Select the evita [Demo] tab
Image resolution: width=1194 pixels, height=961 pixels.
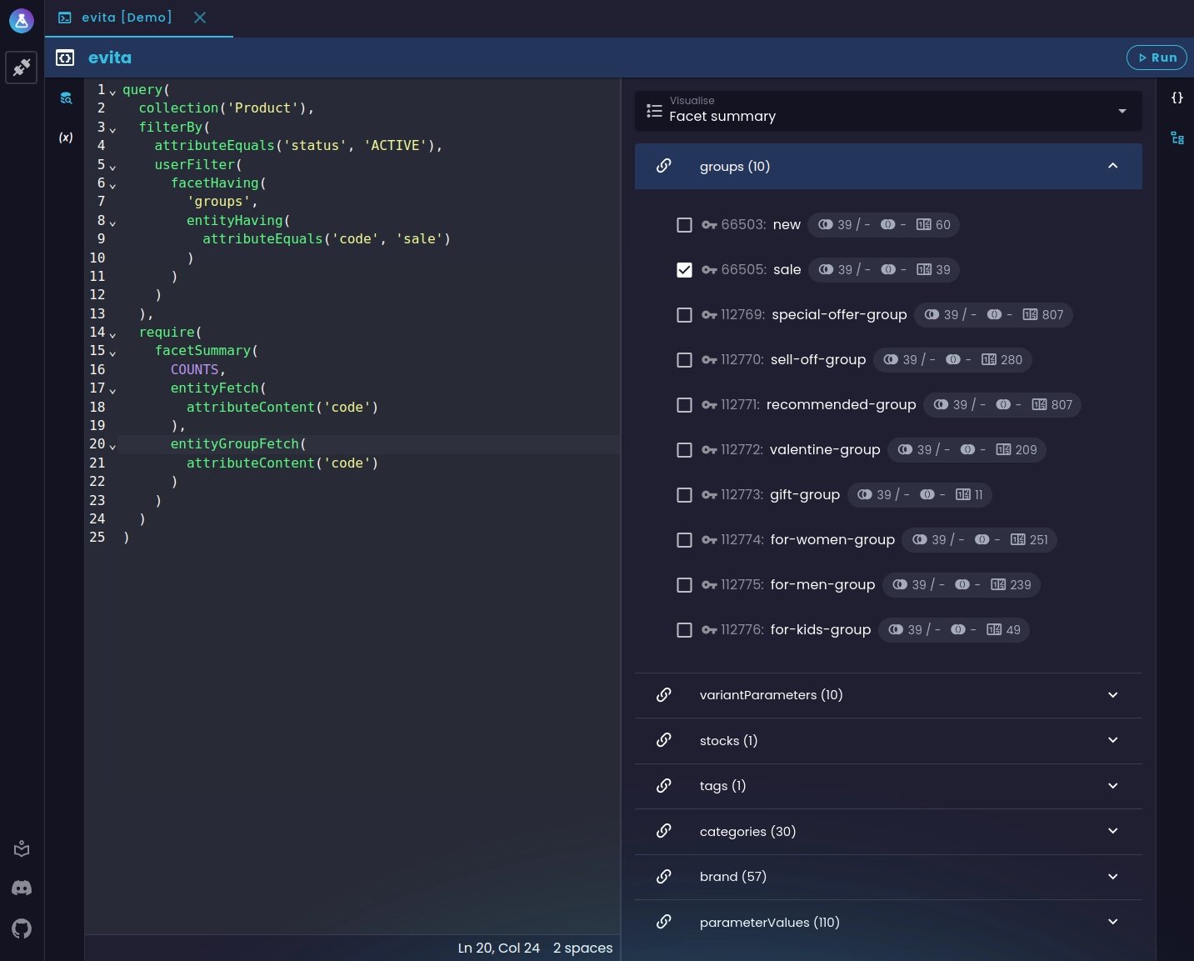coord(126,18)
